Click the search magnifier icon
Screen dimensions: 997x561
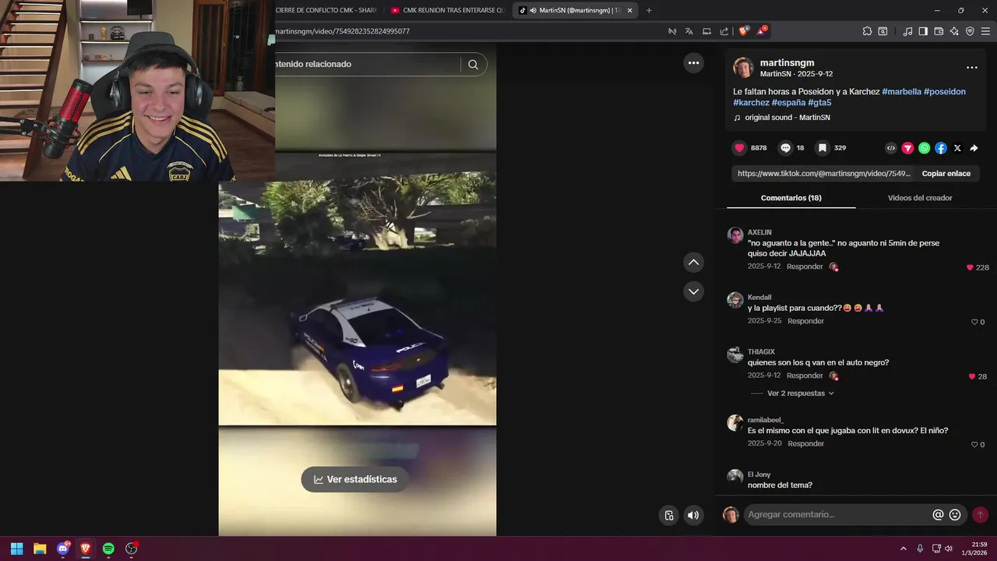click(x=473, y=65)
